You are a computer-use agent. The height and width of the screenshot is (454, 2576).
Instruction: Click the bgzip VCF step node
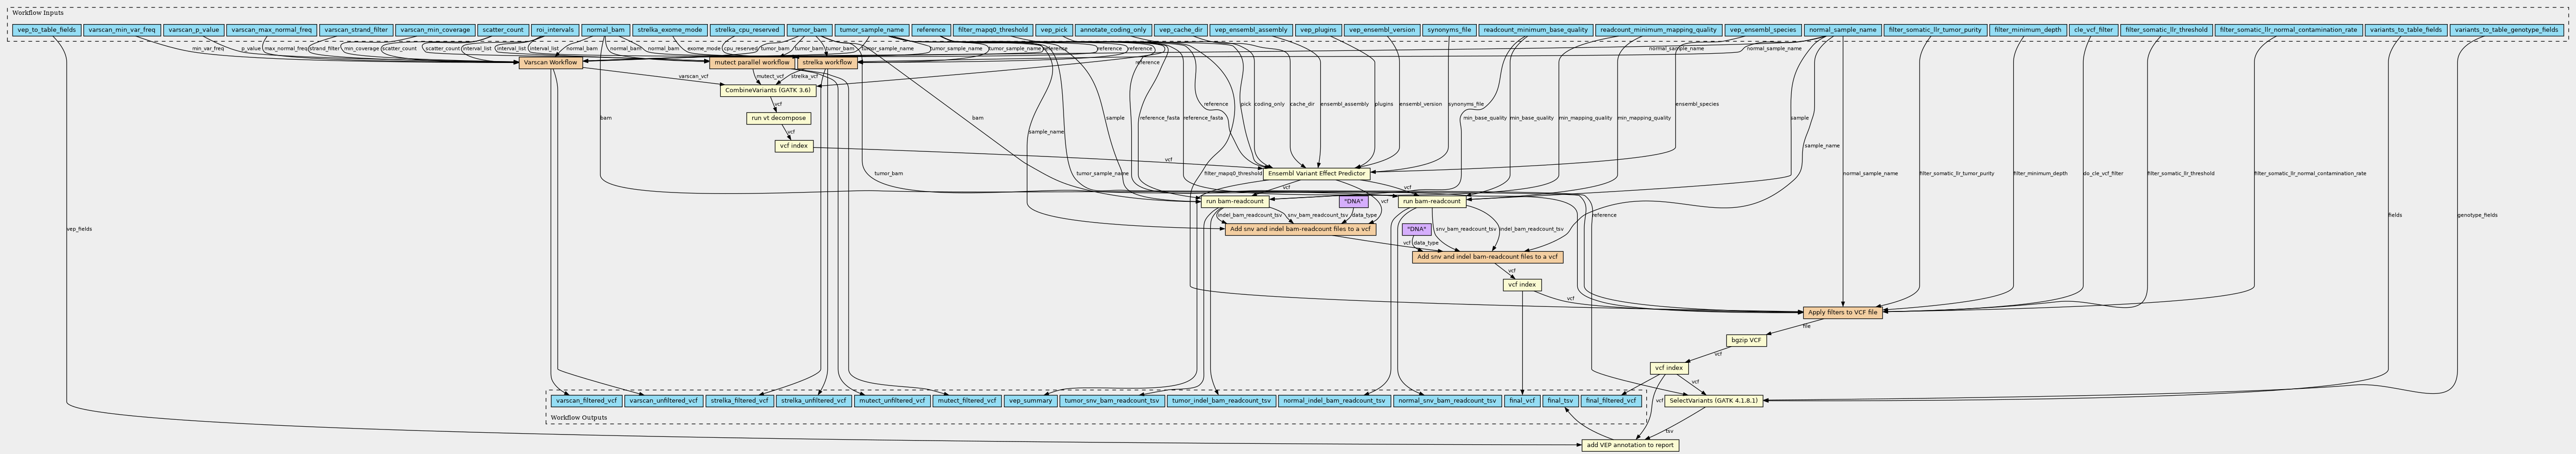(1747, 340)
